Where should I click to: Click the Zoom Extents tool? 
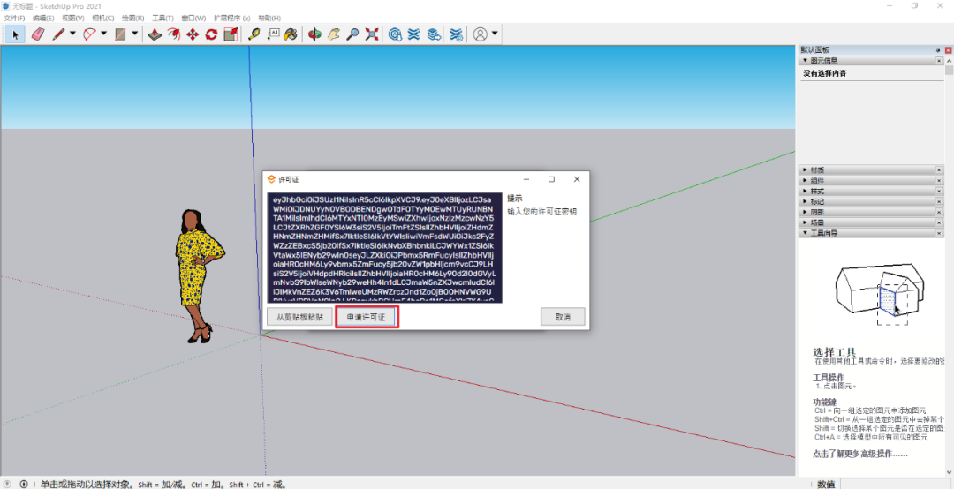tap(372, 34)
